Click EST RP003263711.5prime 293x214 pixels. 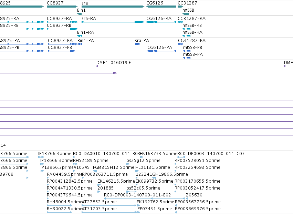click(105, 174)
